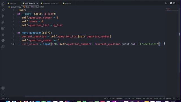Viewport: 181px width, 102px height.
Task: Click current_question variable on line 8
Action: pyautogui.click(x=34, y=37)
